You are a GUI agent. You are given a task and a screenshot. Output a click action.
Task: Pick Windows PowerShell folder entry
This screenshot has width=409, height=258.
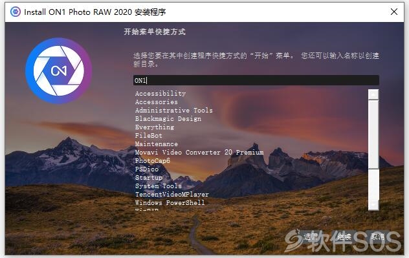(x=170, y=203)
